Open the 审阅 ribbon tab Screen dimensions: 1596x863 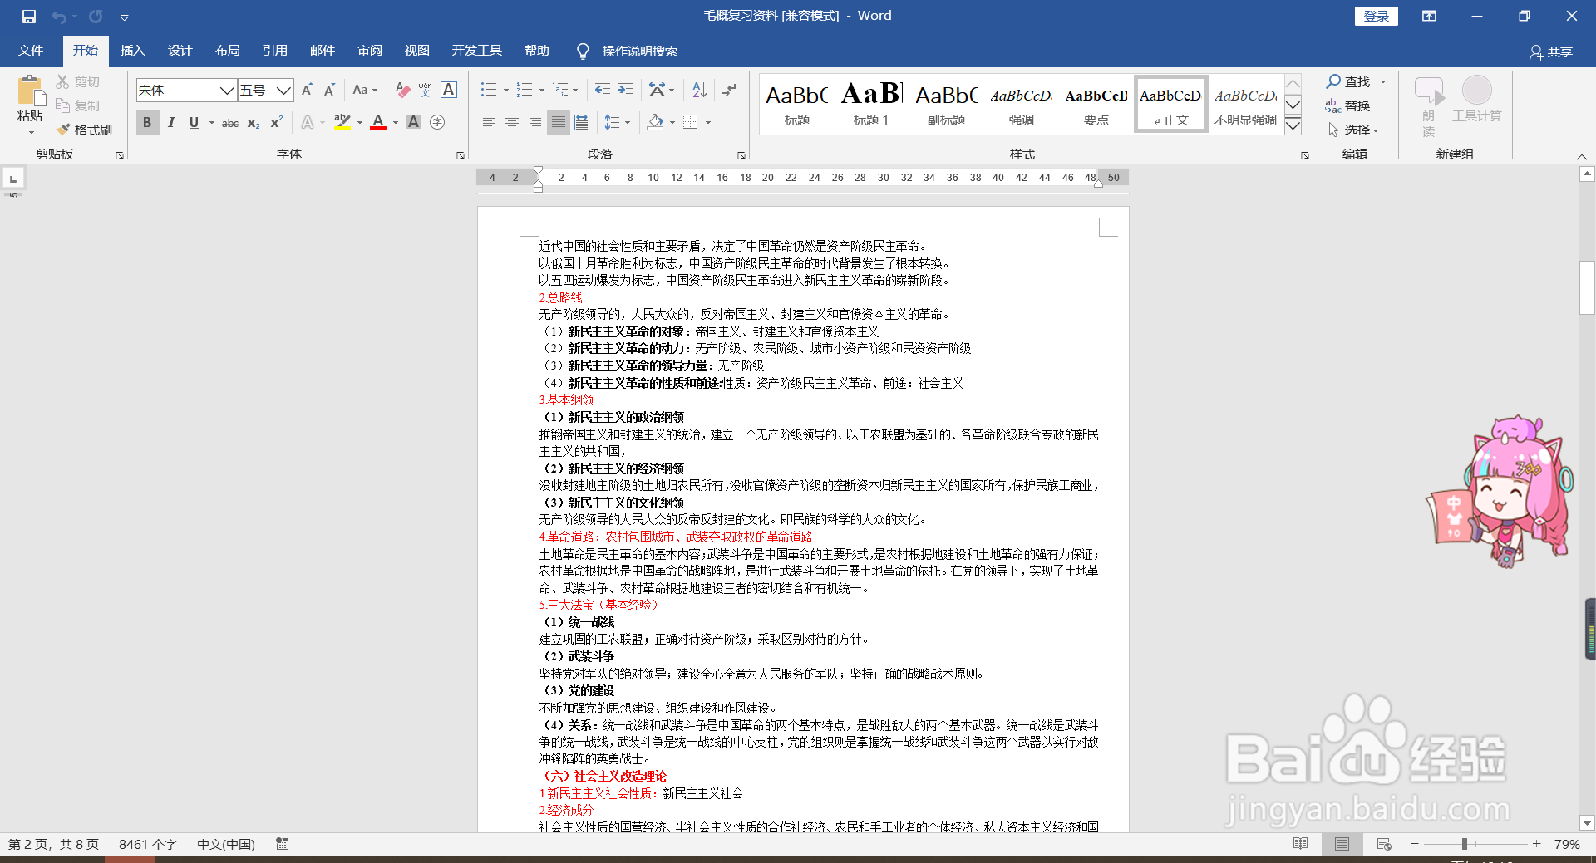370,51
